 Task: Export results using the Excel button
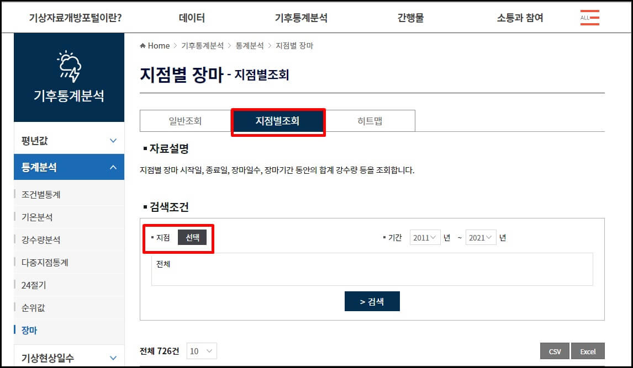588,350
